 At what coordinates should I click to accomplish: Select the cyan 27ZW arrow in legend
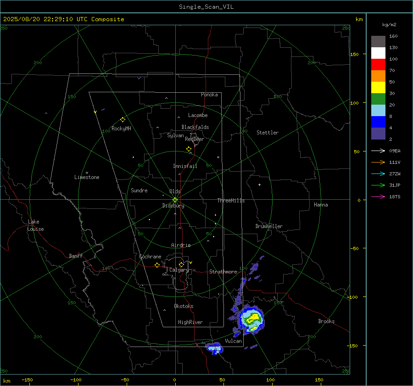tap(378, 173)
